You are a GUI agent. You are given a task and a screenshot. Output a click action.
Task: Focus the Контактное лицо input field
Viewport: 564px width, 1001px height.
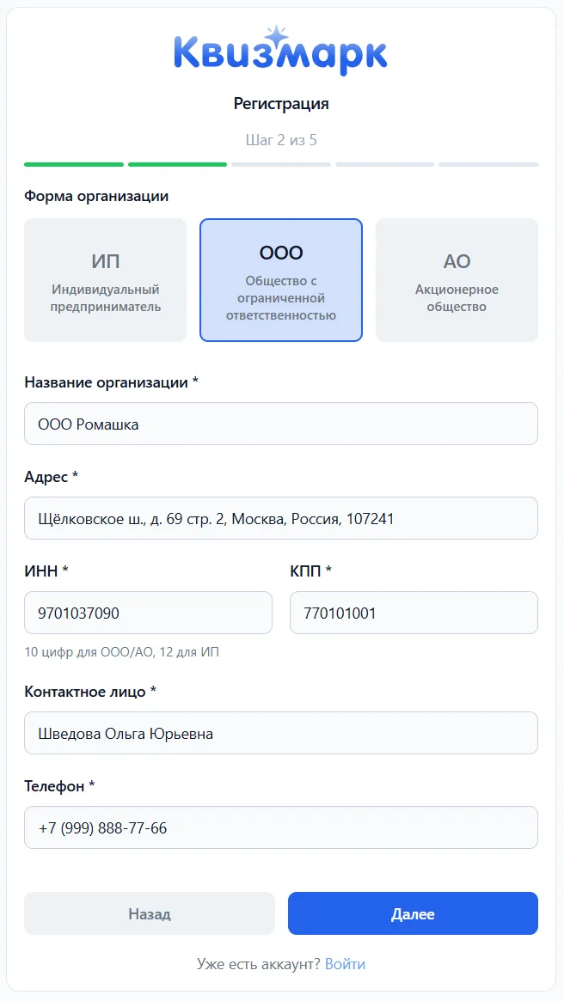point(281,734)
